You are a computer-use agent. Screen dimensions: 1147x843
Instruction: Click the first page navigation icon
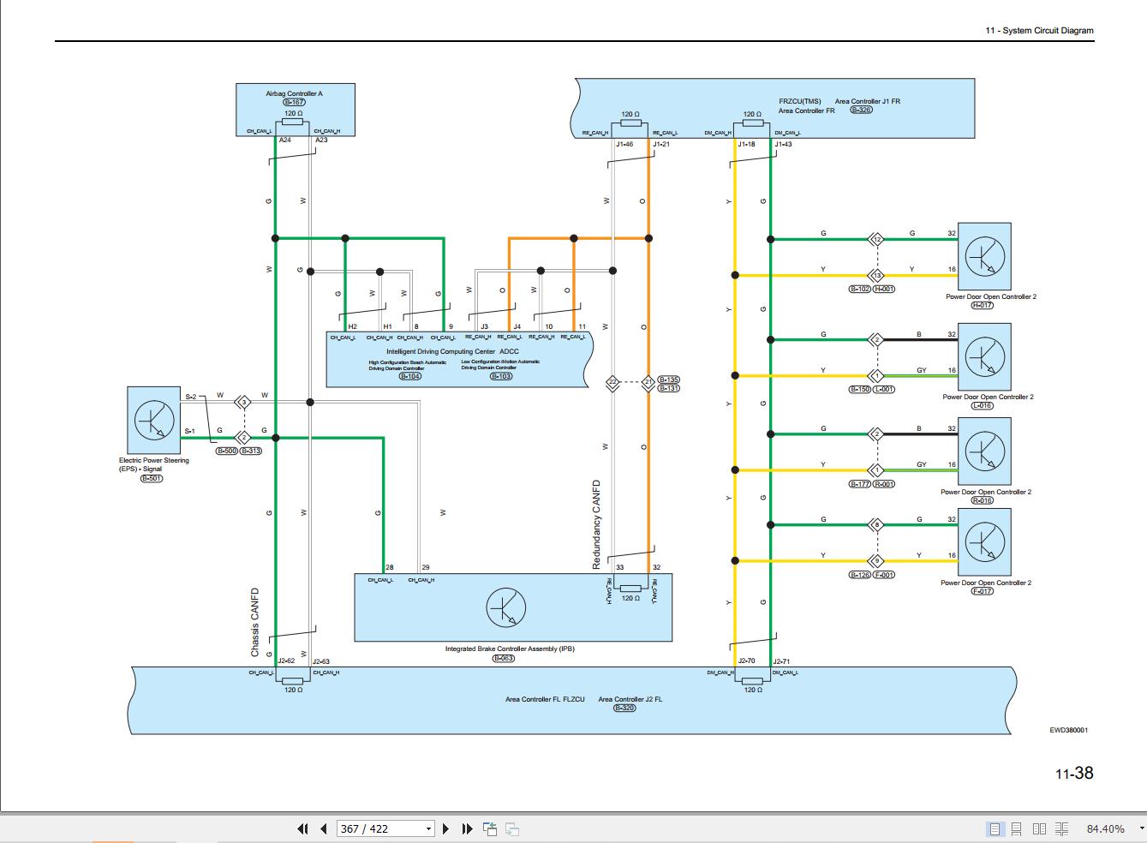coord(302,829)
